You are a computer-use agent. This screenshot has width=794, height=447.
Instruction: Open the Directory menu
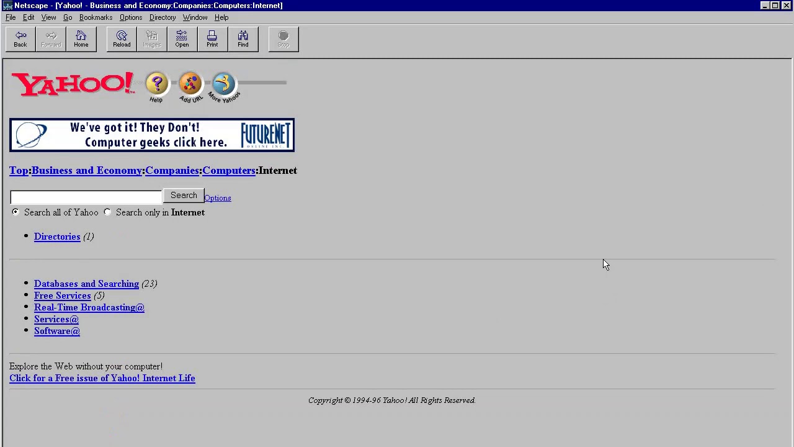[163, 17]
